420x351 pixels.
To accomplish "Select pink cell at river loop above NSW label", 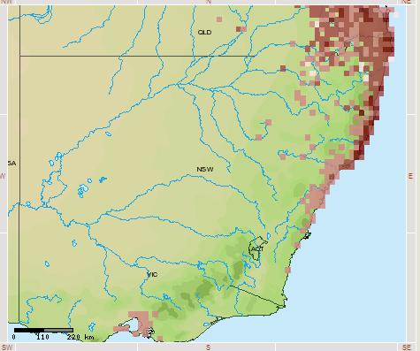I will [268, 122].
